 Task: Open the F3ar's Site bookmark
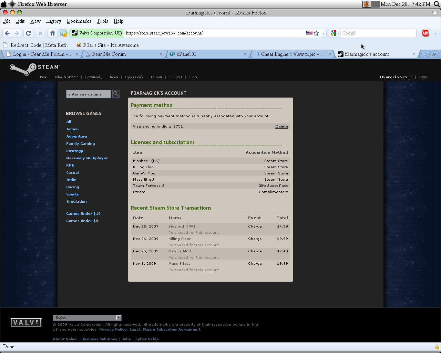click(107, 45)
